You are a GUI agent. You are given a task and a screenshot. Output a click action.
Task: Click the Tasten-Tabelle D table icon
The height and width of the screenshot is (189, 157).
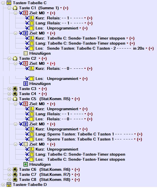(9, 185)
